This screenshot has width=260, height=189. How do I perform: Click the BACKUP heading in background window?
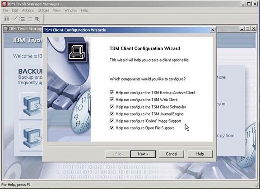pyautogui.click(x=30, y=71)
